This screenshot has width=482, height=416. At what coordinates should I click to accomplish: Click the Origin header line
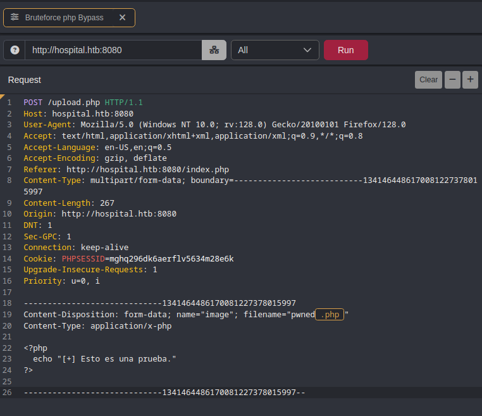click(x=100, y=214)
